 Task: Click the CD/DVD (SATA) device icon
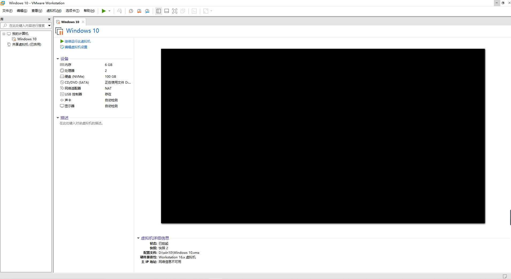pos(62,83)
